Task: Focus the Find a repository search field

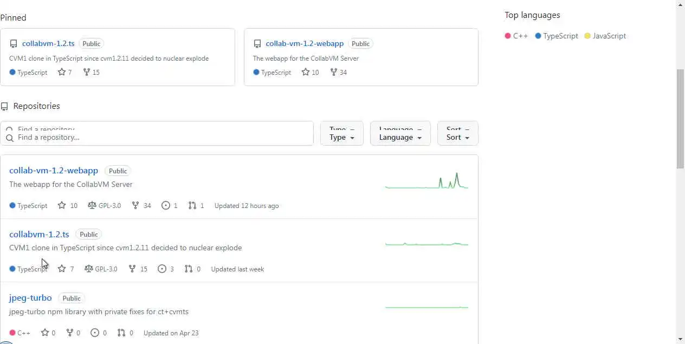Action: coord(157,133)
